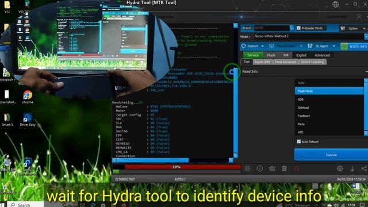Image resolution: width=368 pixels, height=207 pixels.
Task: Open the Y12 folder on desktop
Action: (x=7, y=6)
